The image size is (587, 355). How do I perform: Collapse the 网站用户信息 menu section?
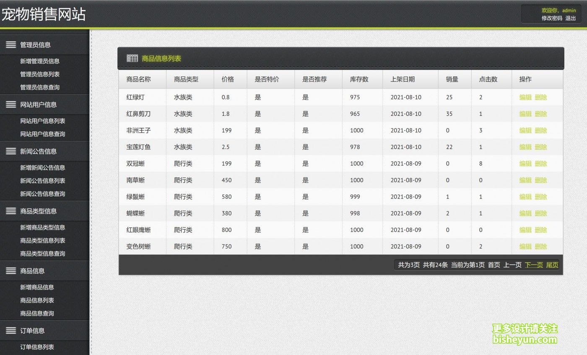click(x=44, y=104)
